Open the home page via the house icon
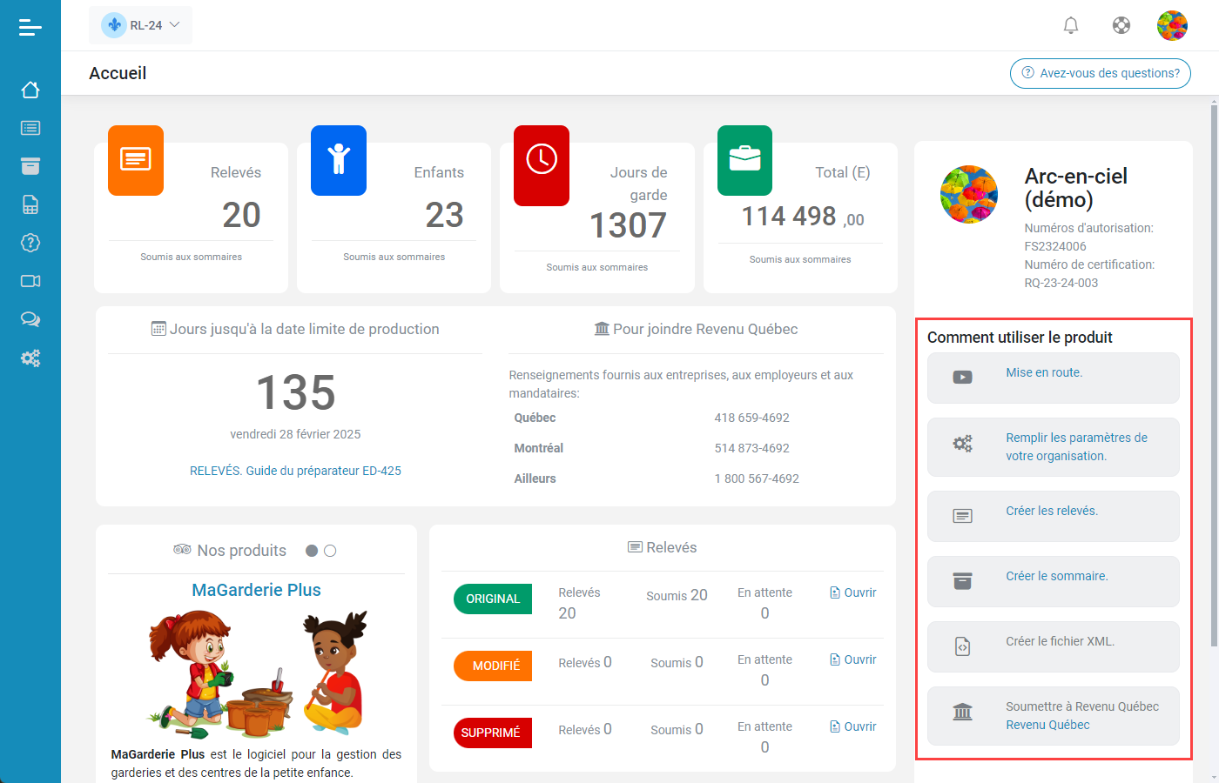 click(x=30, y=90)
